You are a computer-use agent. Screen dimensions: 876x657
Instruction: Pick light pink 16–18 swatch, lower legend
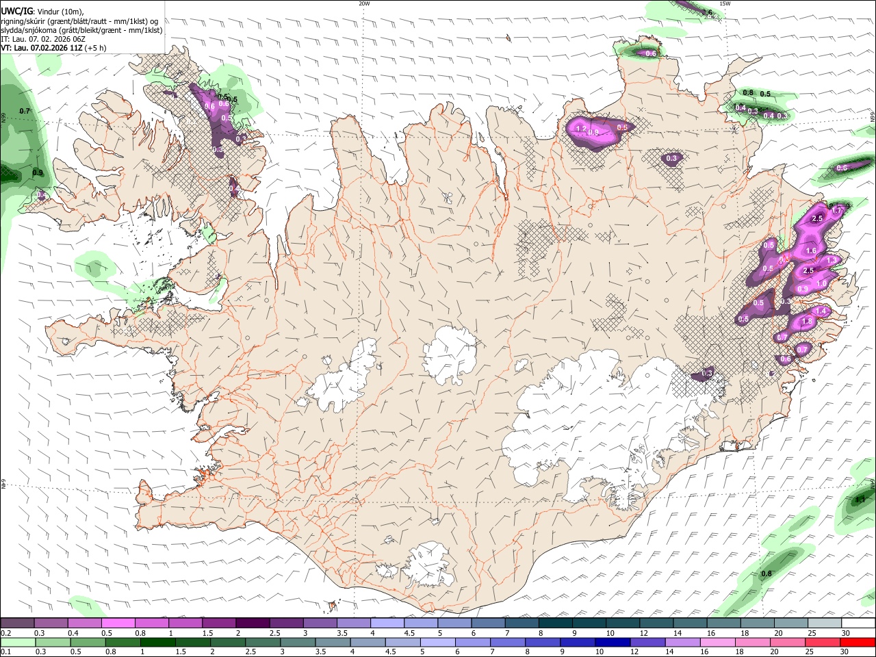coord(716,643)
